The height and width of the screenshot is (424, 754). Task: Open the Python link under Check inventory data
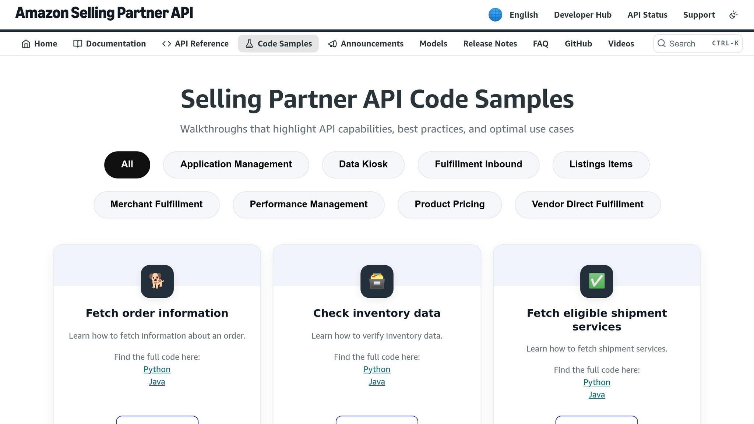coord(377,369)
